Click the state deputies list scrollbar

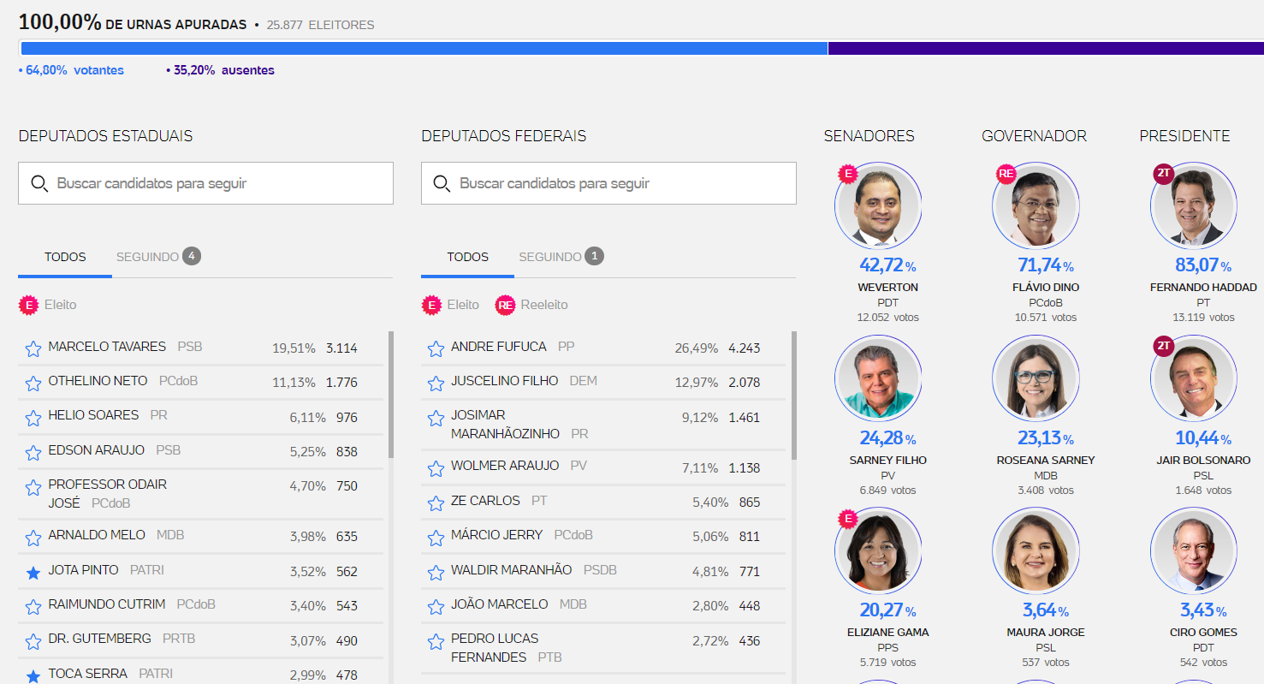391,396
